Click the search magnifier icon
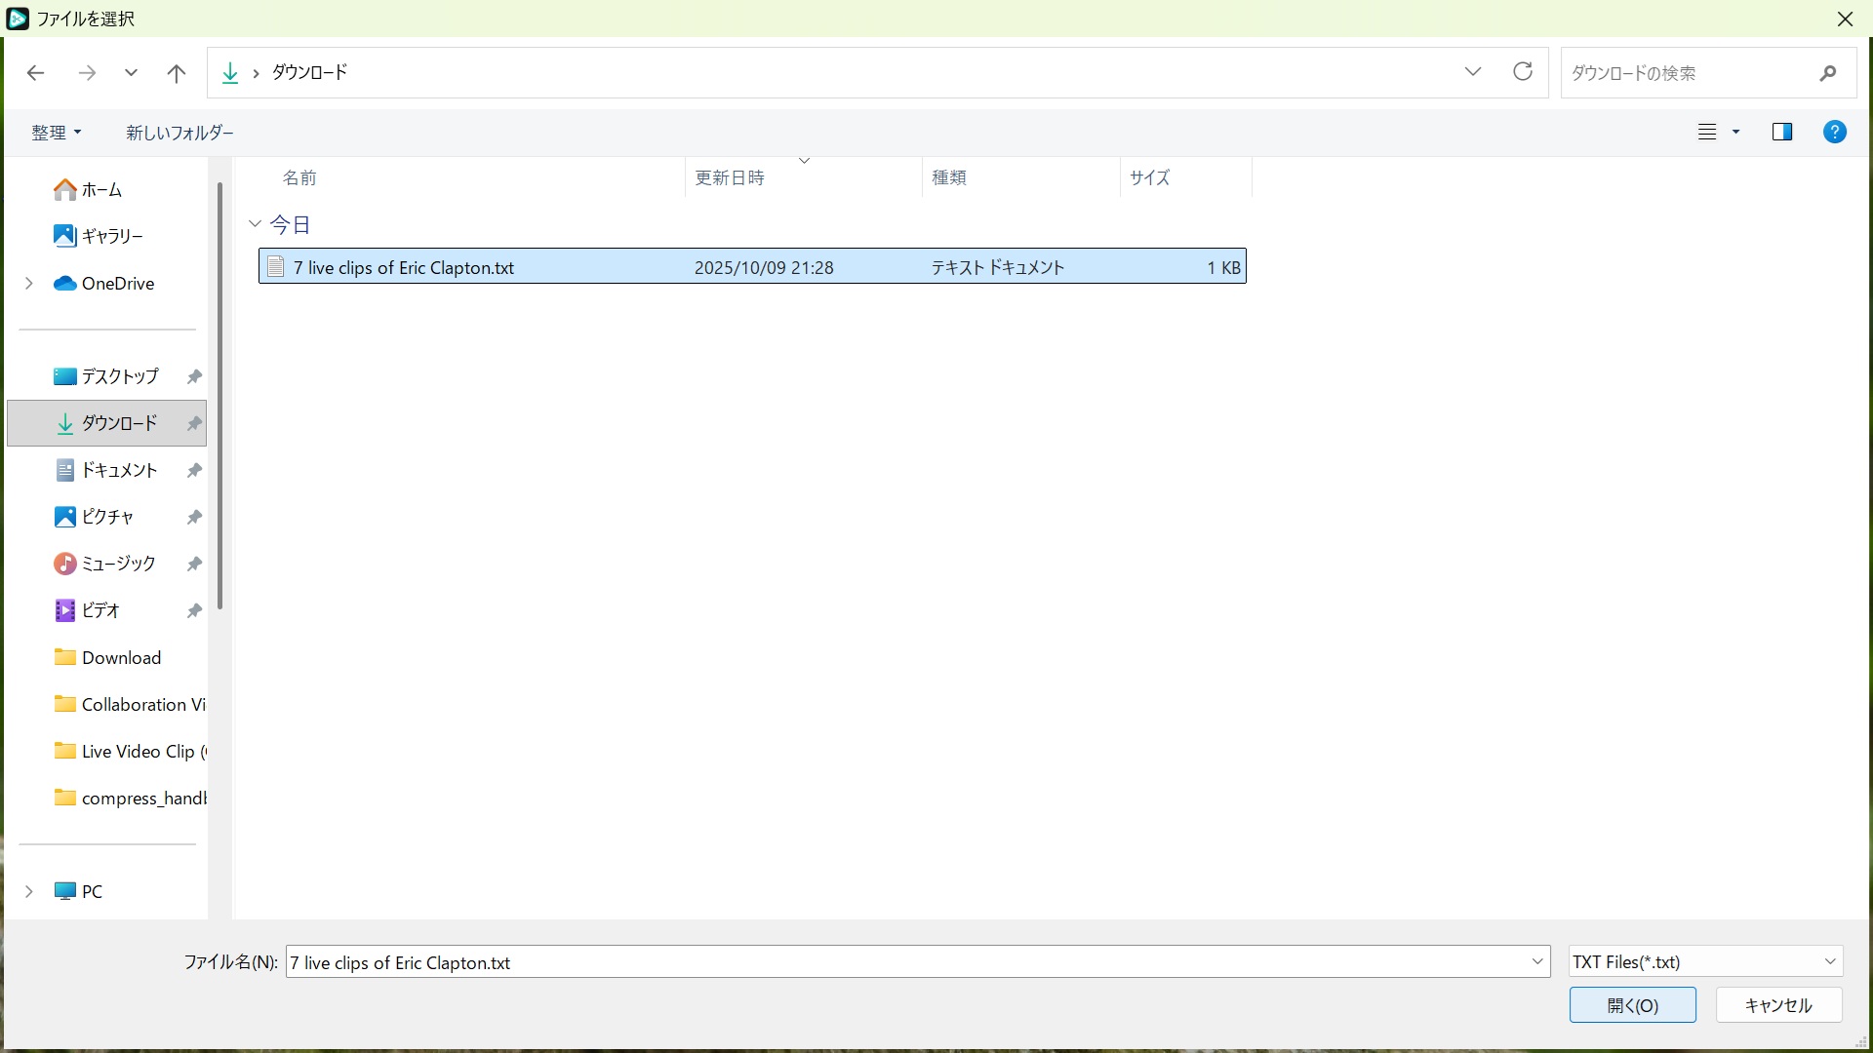 tap(1827, 73)
